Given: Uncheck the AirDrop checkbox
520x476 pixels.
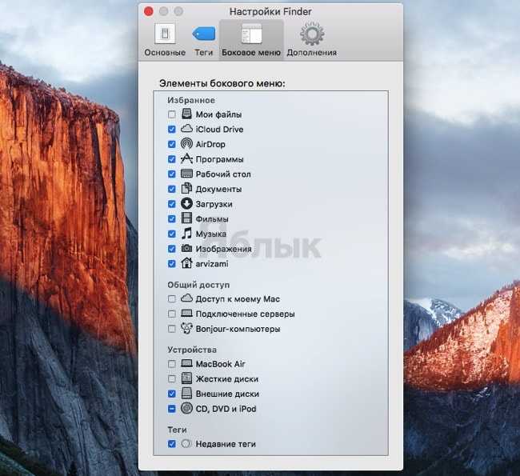Looking at the screenshot, I should coord(172,144).
